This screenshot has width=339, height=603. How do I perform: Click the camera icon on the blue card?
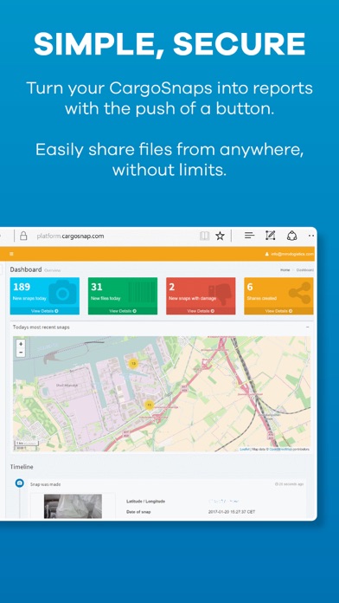point(63,292)
